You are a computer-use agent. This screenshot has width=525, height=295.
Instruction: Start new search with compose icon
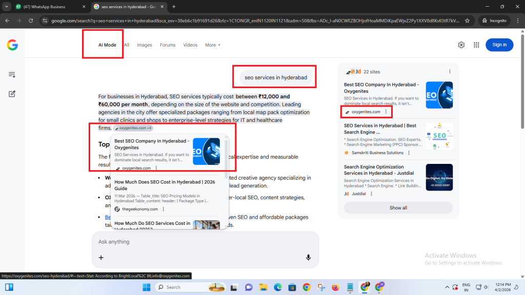pos(12,94)
